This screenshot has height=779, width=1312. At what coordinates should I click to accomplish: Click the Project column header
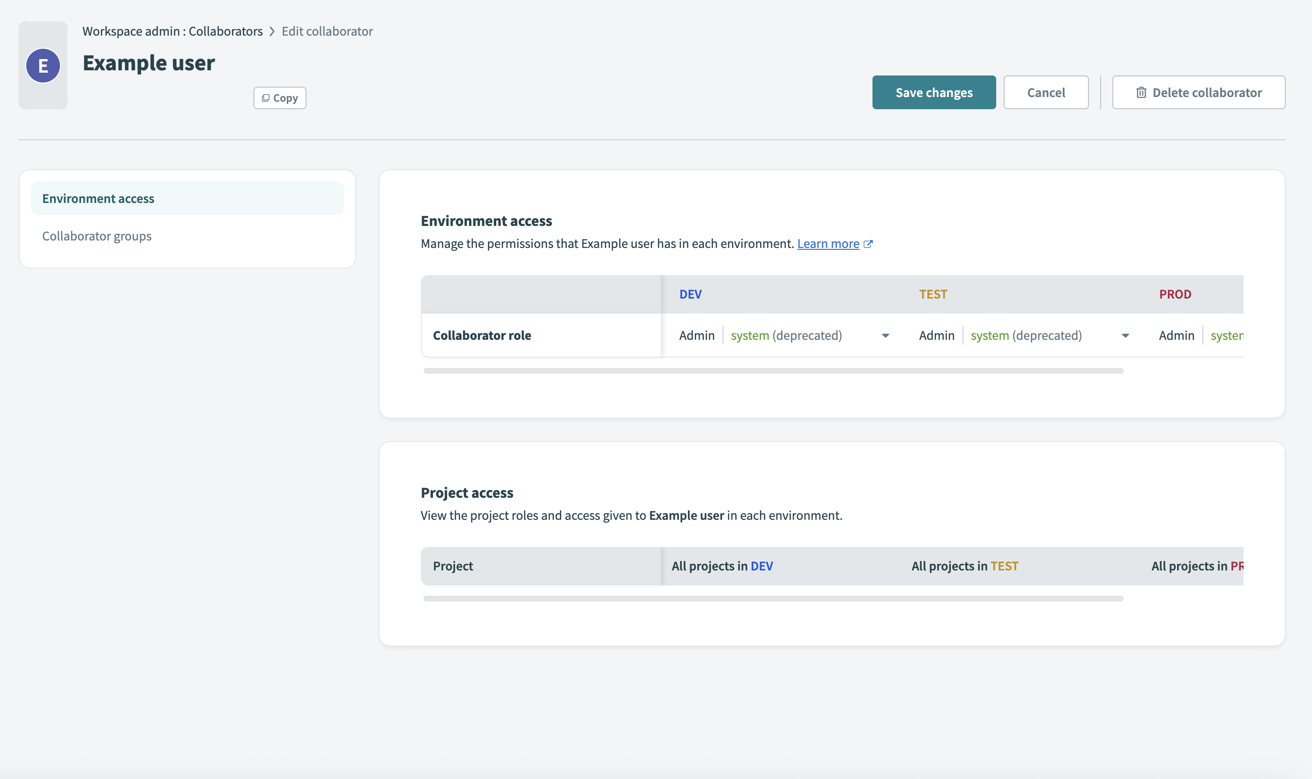click(x=453, y=566)
